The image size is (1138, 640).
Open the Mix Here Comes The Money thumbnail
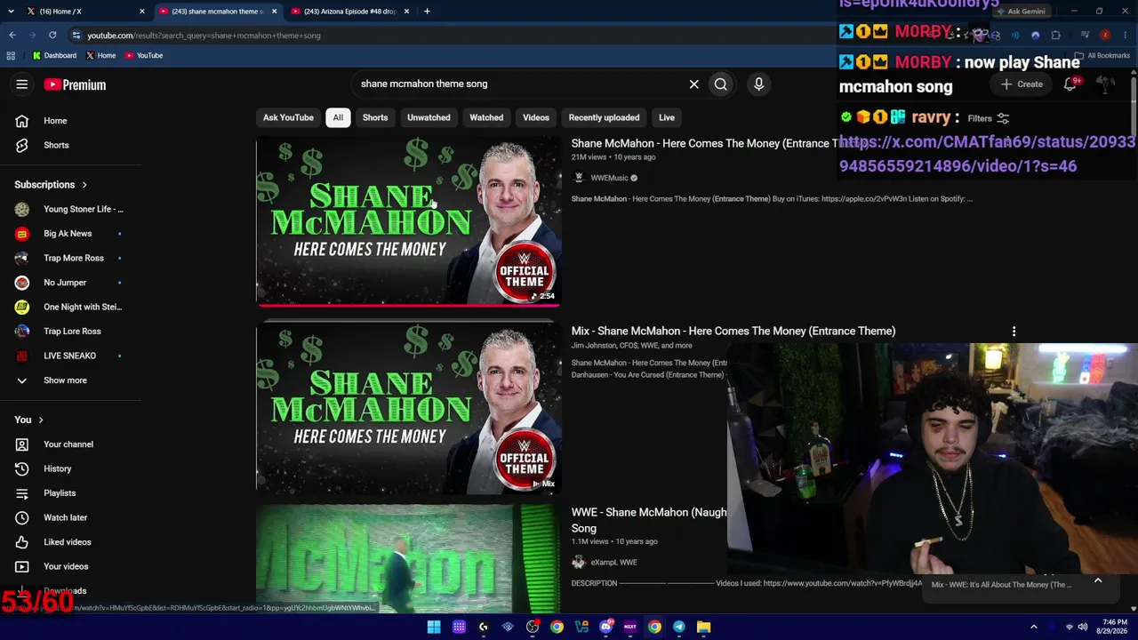coord(408,407)
